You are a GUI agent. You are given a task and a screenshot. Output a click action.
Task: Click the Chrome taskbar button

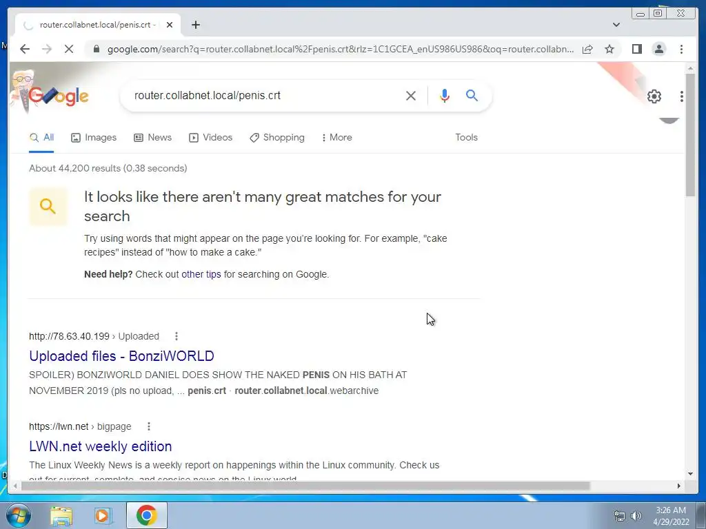147,515
